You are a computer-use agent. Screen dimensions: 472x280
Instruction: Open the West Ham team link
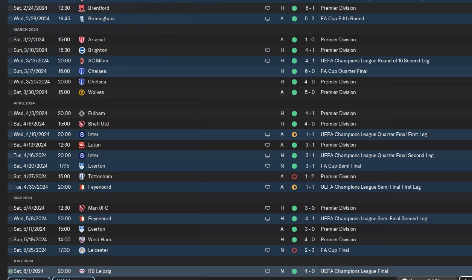click(x=99, y=239)
